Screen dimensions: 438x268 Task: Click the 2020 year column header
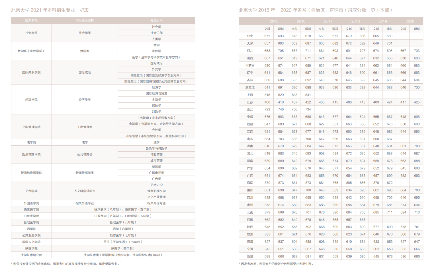coord(410,21)
